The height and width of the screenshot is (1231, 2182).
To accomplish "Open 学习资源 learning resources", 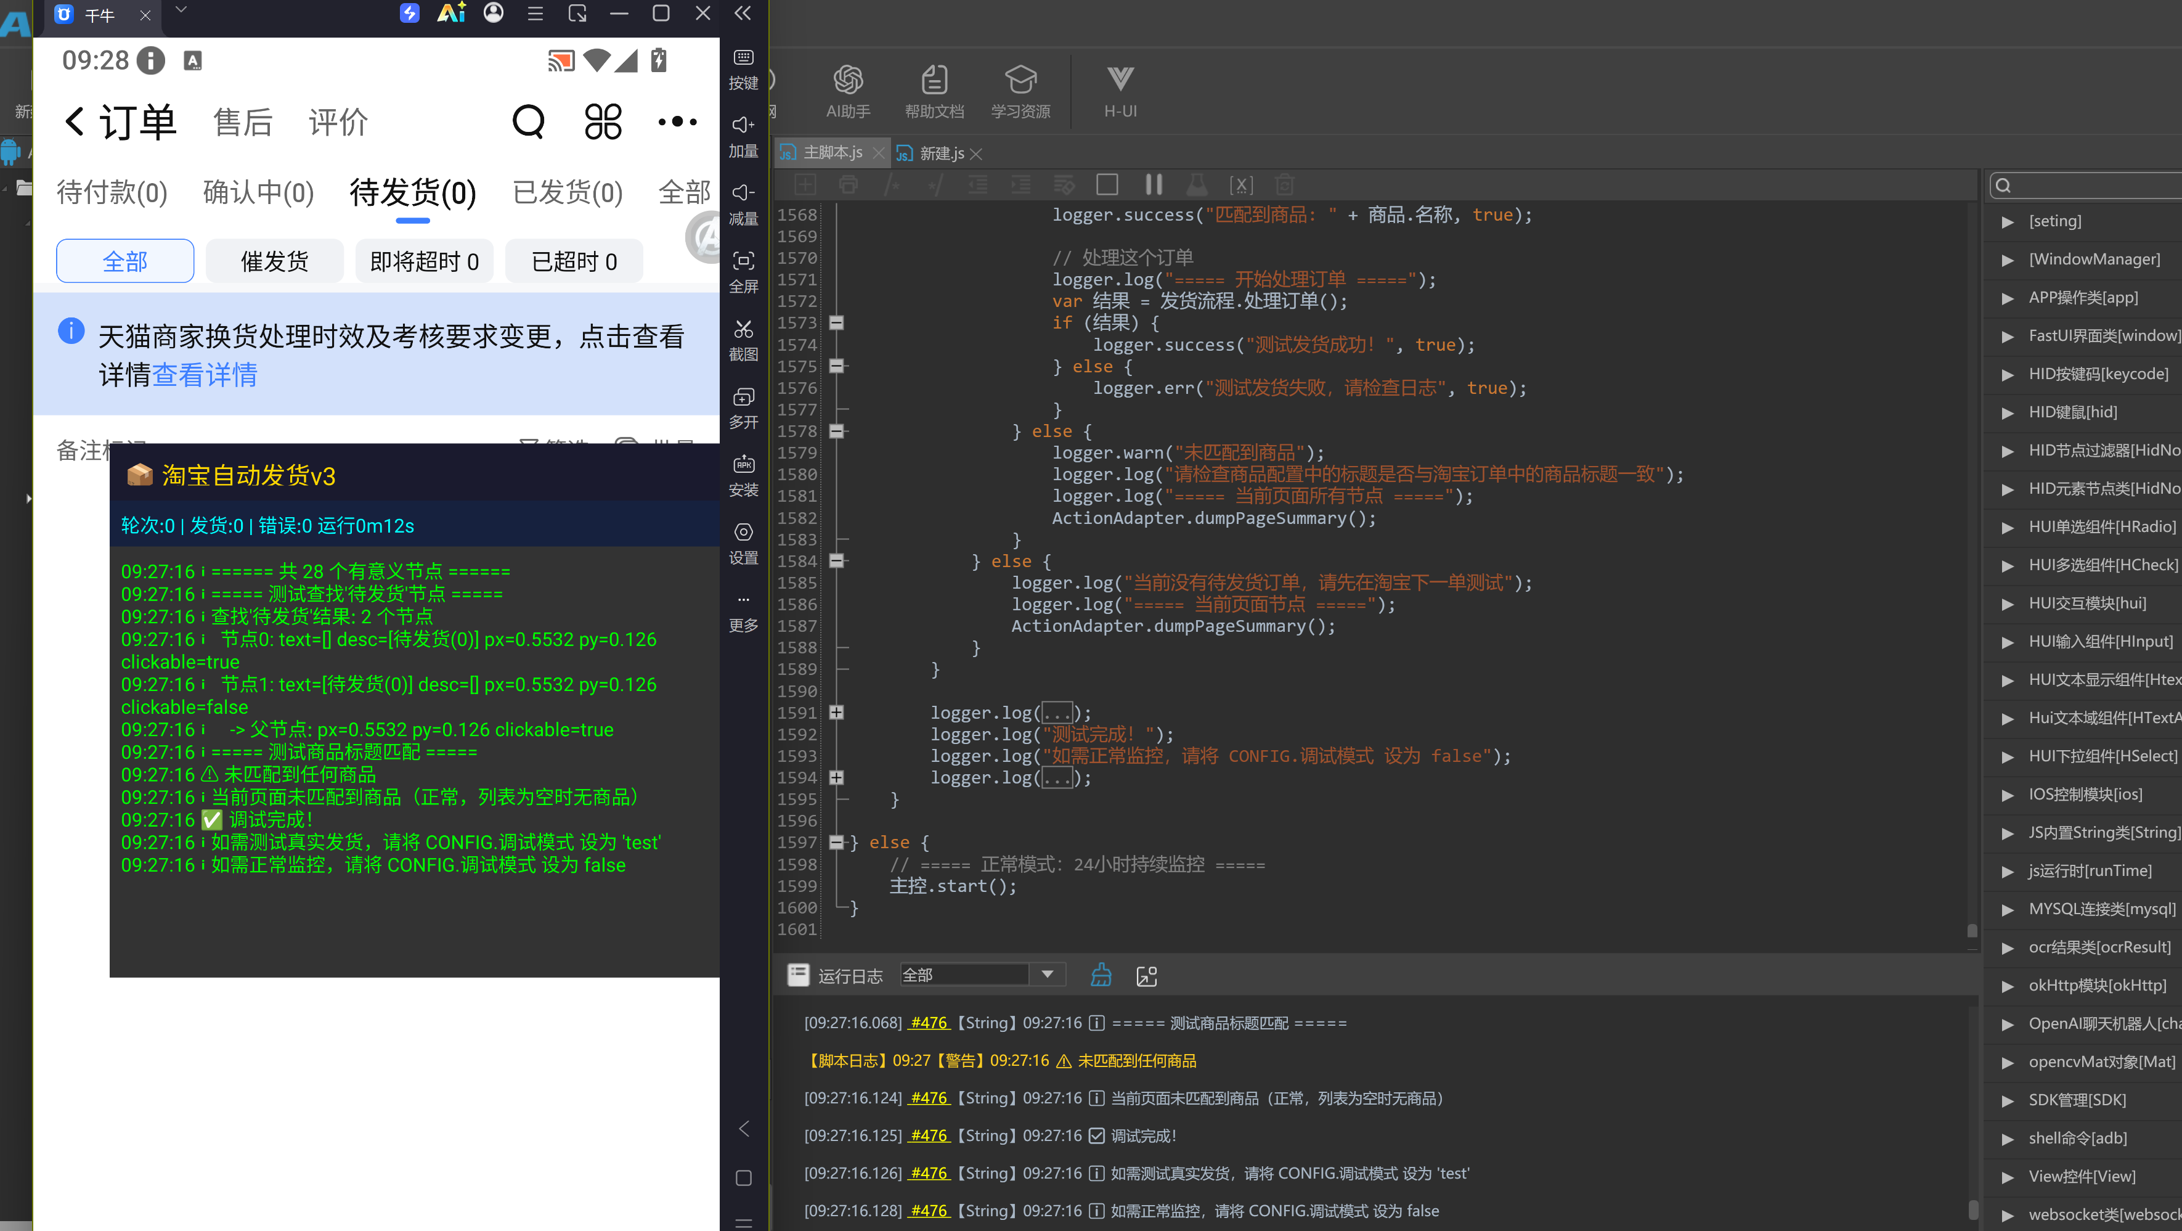I will point(1020,91).
